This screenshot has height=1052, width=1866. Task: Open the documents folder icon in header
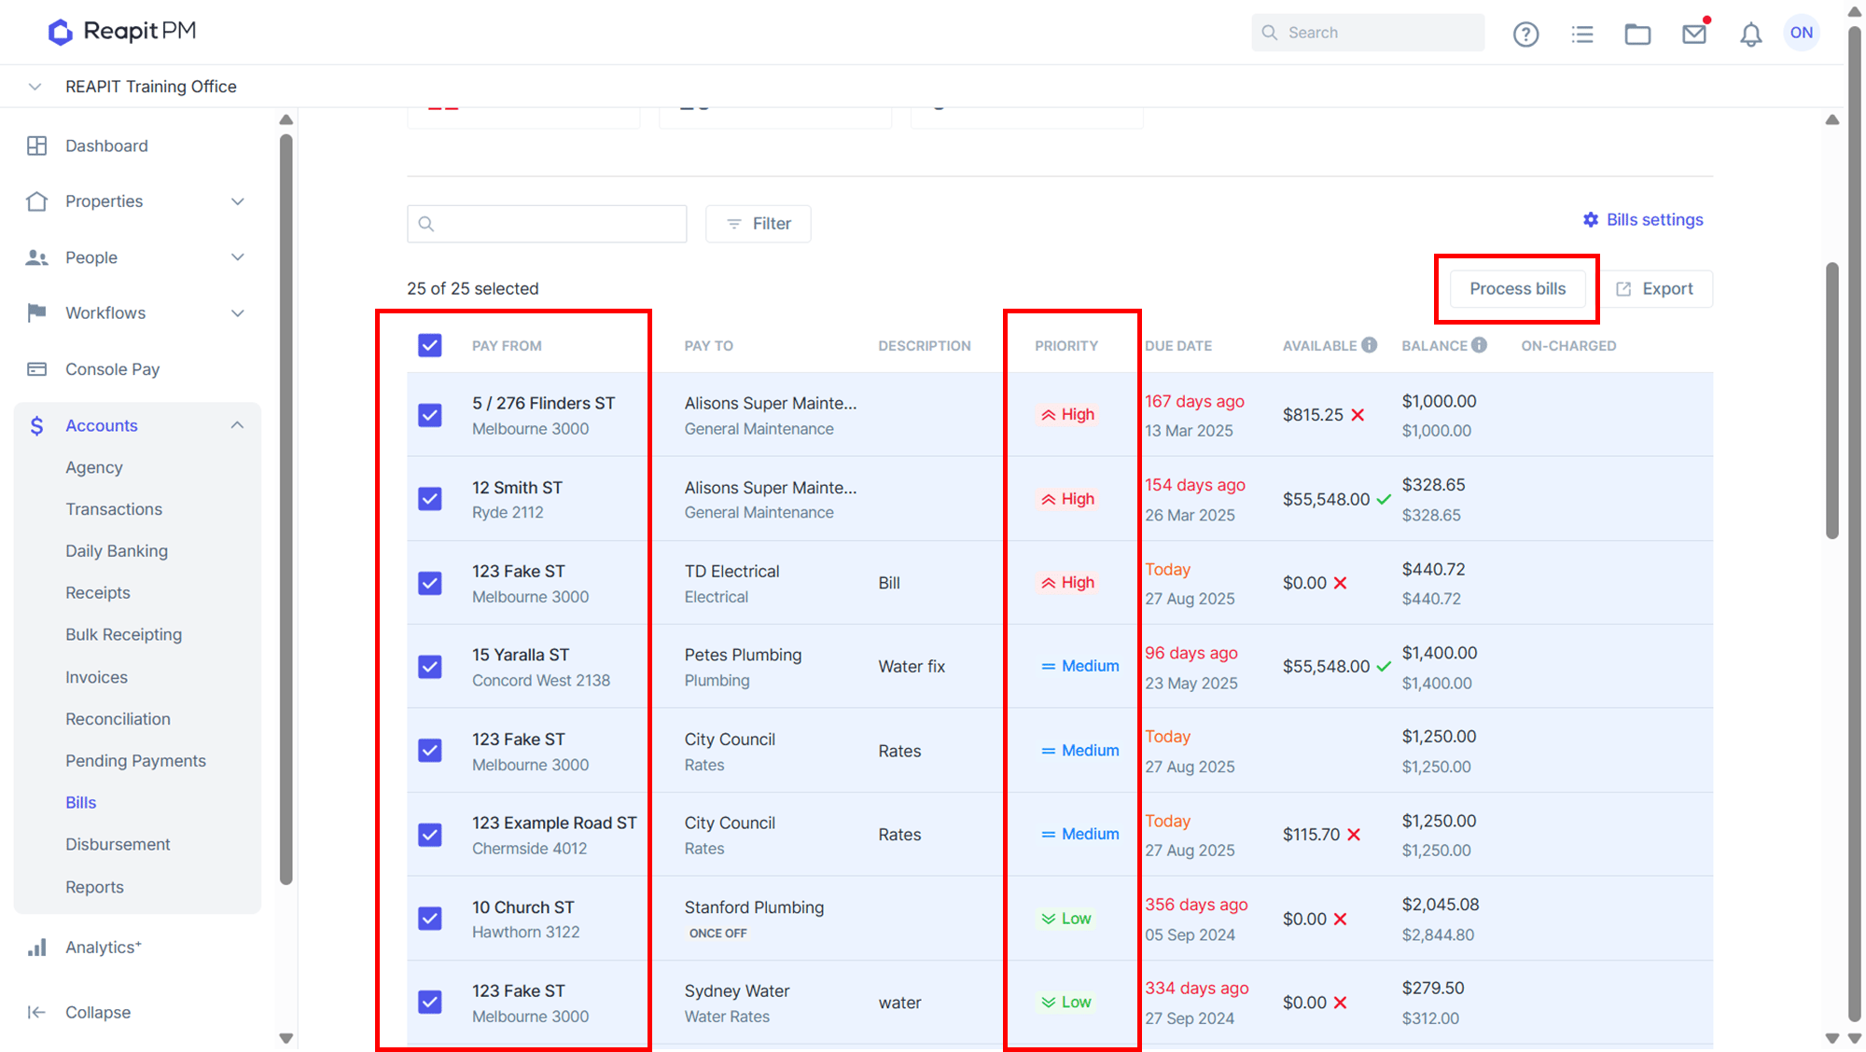[1637, 35]
